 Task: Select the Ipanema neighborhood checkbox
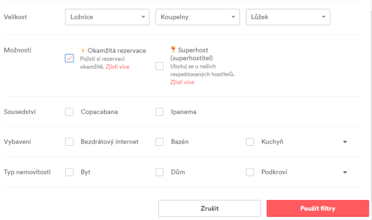coord(160,112)
